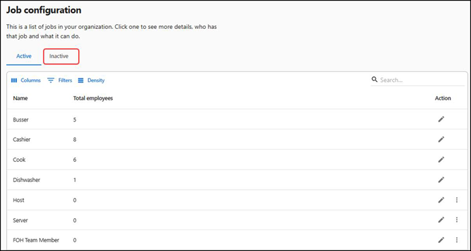Viewport: 471px width, 251px height.
Task: Edit the Cook job row
Action: (x=441, y=160)
